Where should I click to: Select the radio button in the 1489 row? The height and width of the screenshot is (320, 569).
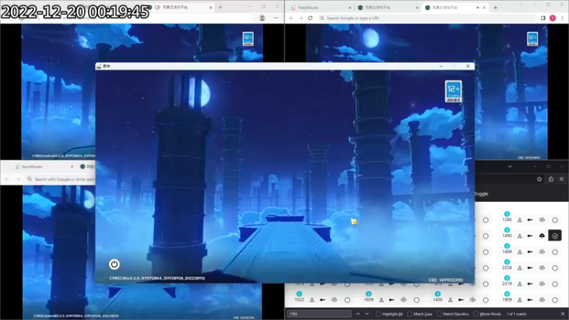(x=555, y=252)
